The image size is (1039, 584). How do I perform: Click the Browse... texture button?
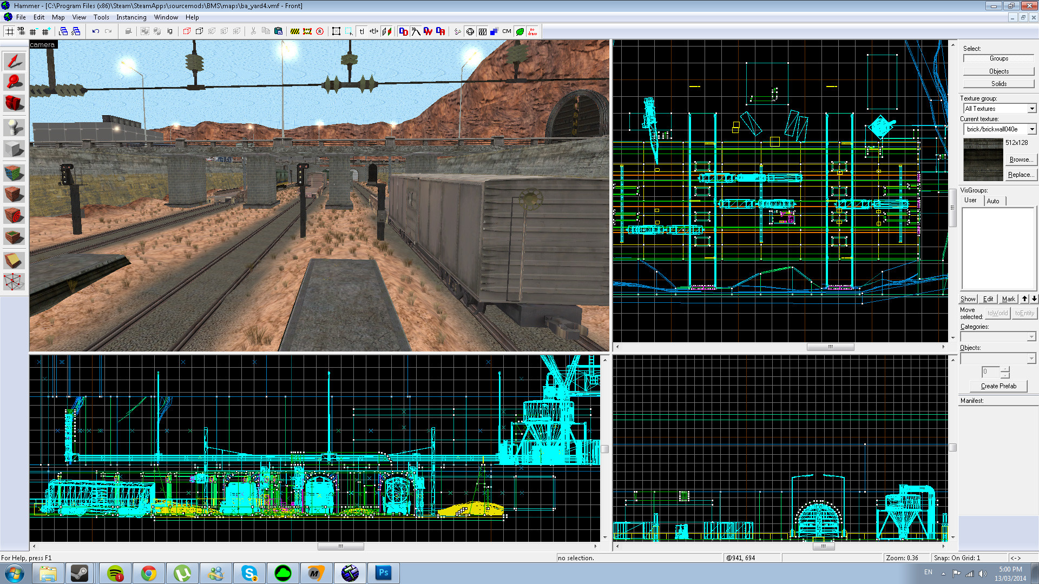pos(1021,160)
